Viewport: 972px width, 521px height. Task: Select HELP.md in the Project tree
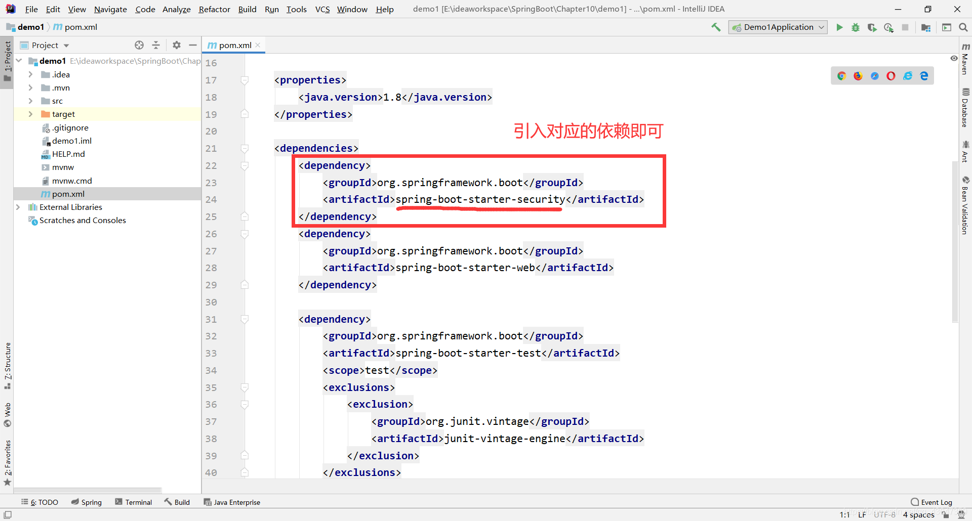(68, 154)
